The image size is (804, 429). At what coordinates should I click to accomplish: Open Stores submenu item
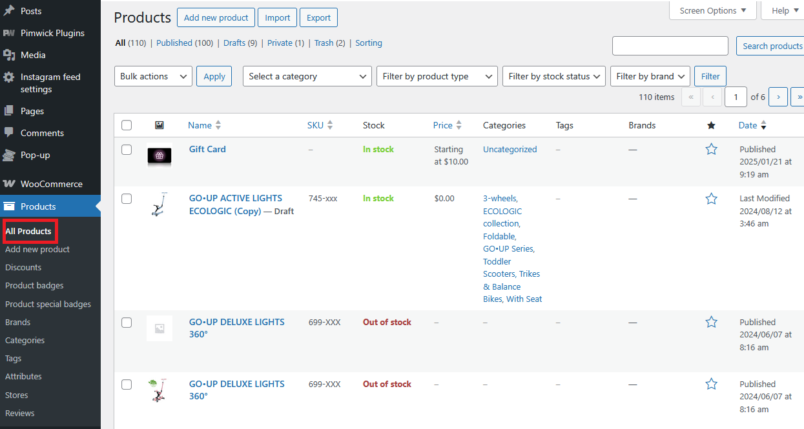17,395
